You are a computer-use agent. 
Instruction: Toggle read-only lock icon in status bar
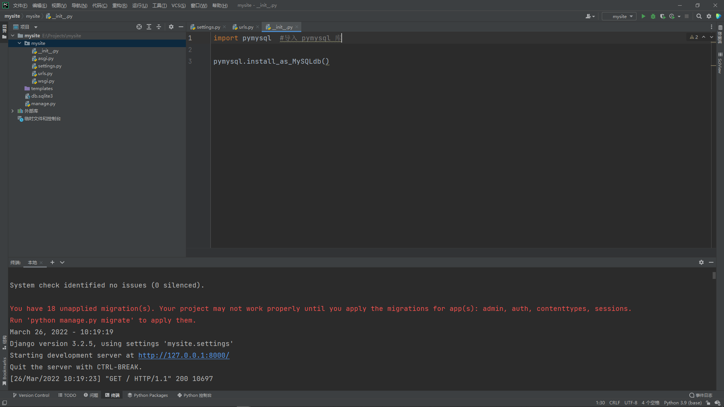(708, 403)
